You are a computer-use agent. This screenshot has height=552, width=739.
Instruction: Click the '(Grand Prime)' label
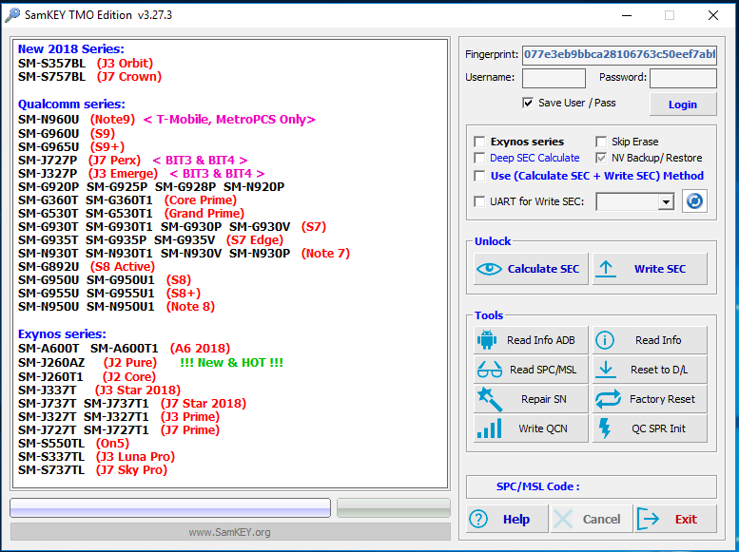(x=204, y=214)
